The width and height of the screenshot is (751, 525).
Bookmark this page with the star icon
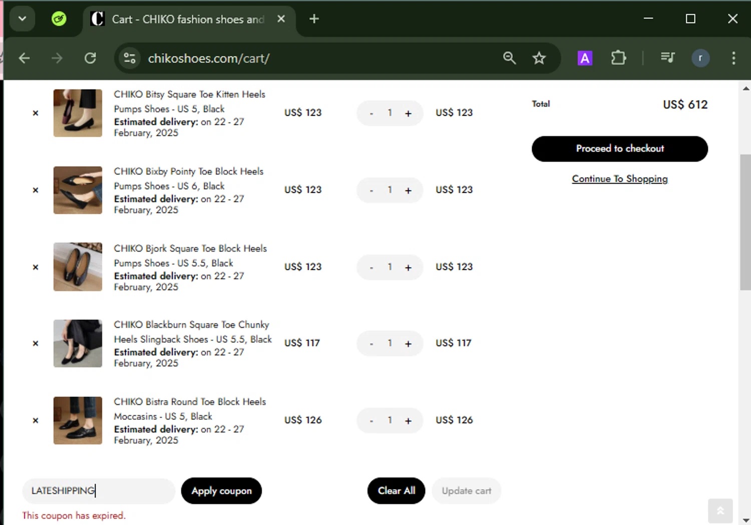(x=539, y=58)
